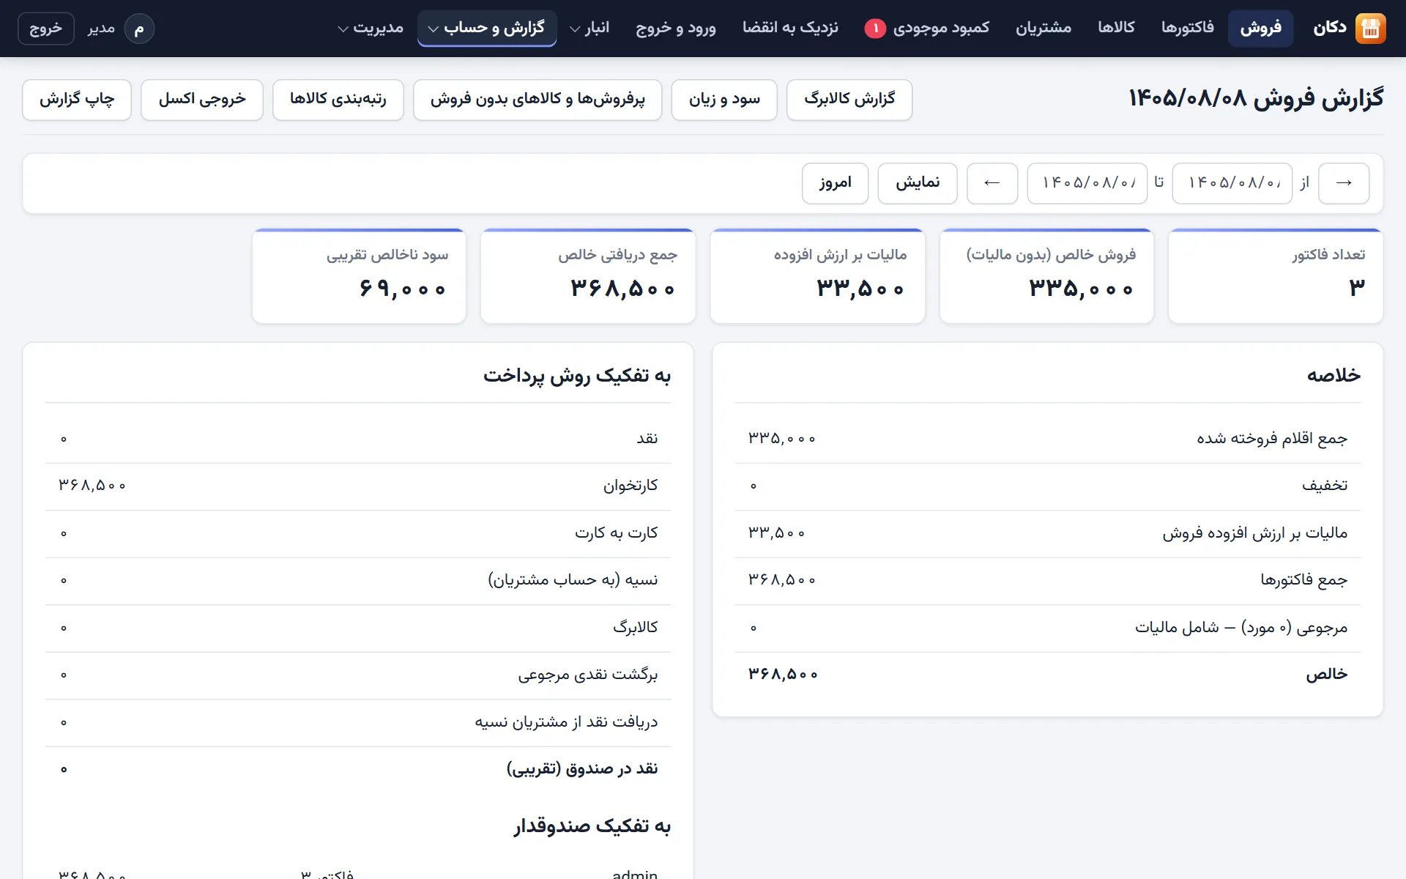
Task: Open the فاکتورها menu item
Action: coord(1187,29)
